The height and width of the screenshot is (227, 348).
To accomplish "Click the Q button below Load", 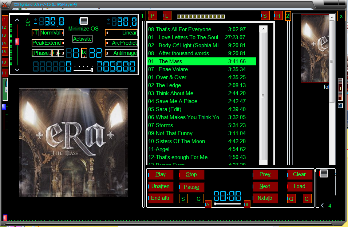I will pos(292,199).
